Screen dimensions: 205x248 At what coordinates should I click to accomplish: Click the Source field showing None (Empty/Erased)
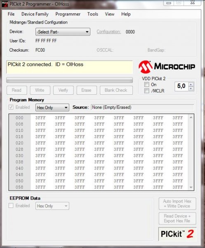(142, 107)
